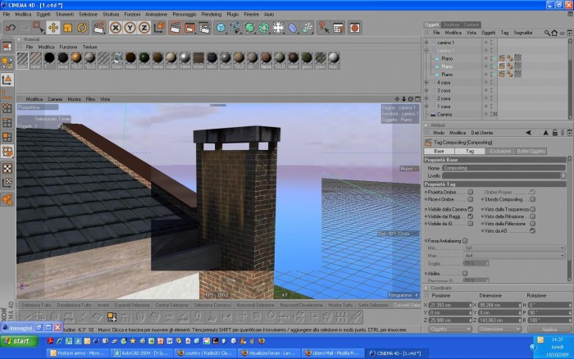This screenshot has height=359, width=574.
Task: Open the Rendering menu
Action: (212, 14)
